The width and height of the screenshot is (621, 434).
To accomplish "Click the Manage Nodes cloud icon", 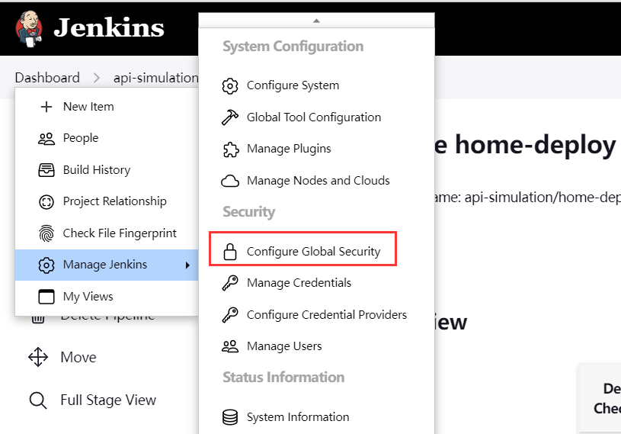I will click(230, 181).
